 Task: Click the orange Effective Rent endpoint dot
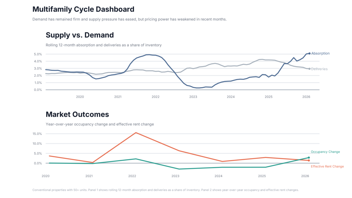point(309,160)
